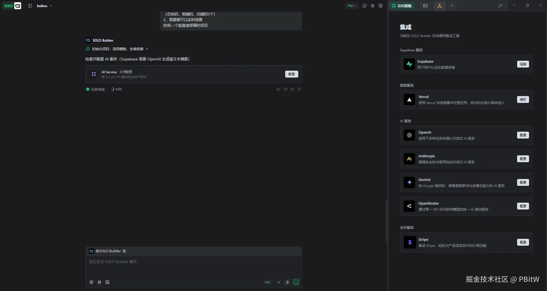This screenshot has width=547, height=291.
Task: Open the settings gear icon
Action: pos(373,6)
